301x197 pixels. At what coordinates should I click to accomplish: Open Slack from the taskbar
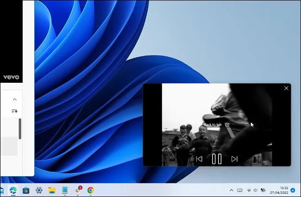(x=78, y=190)
